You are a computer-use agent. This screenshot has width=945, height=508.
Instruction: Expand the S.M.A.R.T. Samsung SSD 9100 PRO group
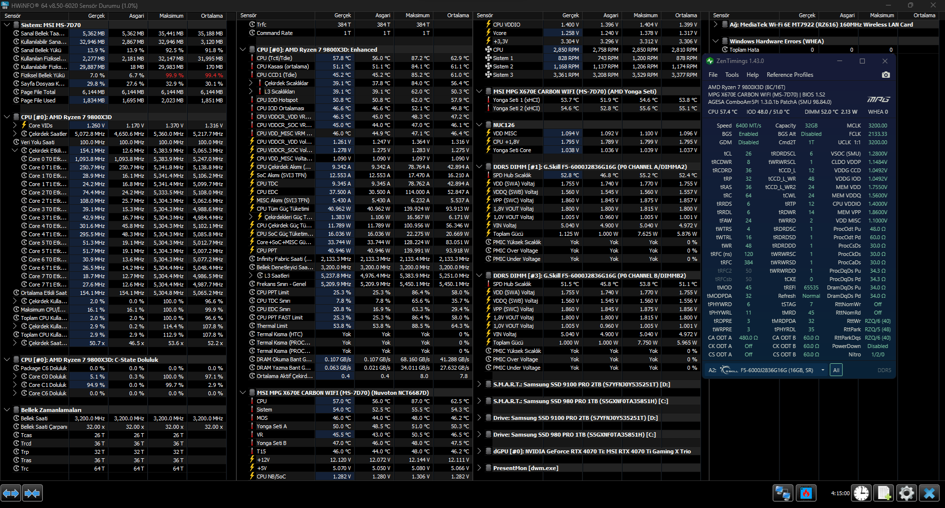click(x=479, y=384)
